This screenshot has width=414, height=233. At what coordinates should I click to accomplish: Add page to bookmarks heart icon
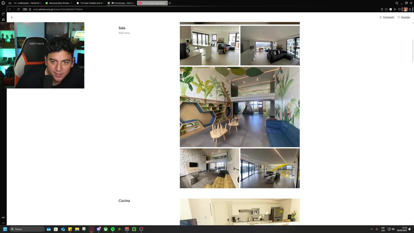[x=399, y=9]
